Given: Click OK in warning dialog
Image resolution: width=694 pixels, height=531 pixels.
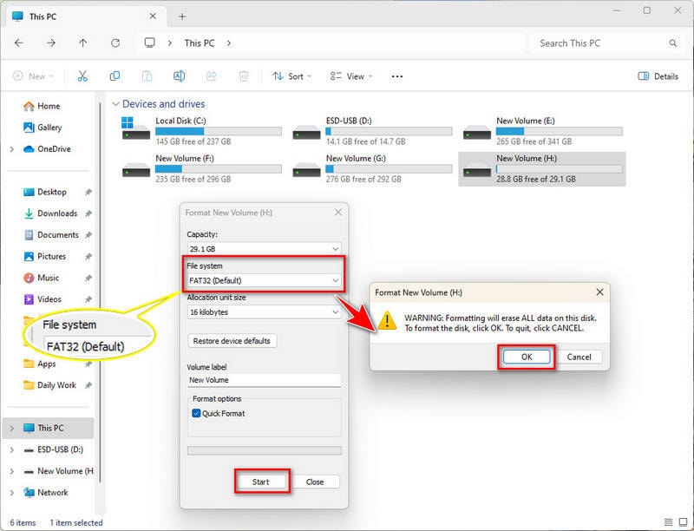Looking at the screenshot, I should pyautogui.click(x=527, y=357).
